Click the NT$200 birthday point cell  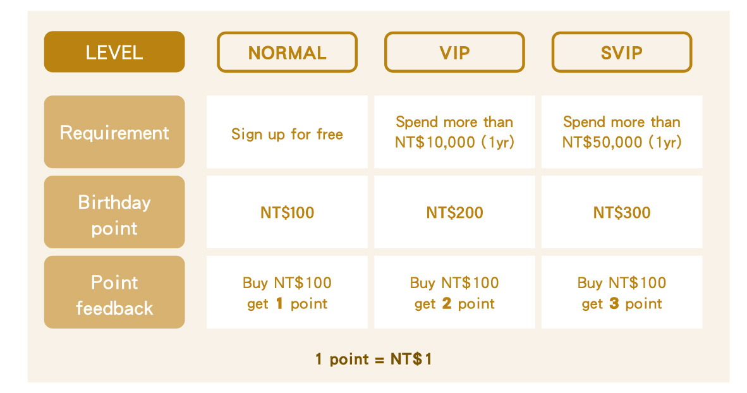point(454,212)
